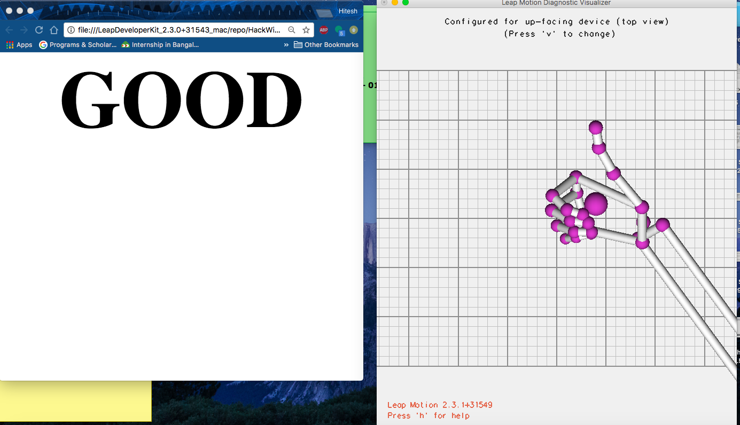Click the Chrome forward arrow

click(24, 30)
